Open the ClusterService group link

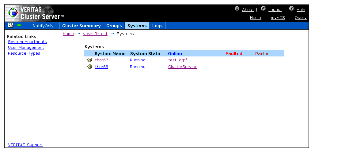point(183,67)
